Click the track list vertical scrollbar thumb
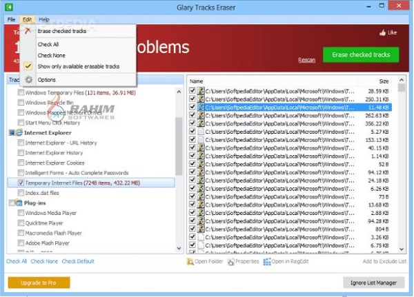Viewport: 414px width, 297px height. [179, 146]
